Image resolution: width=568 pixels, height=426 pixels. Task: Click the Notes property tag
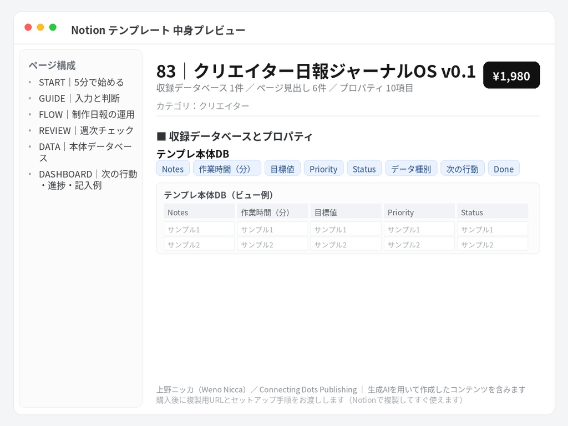point(173,169)
